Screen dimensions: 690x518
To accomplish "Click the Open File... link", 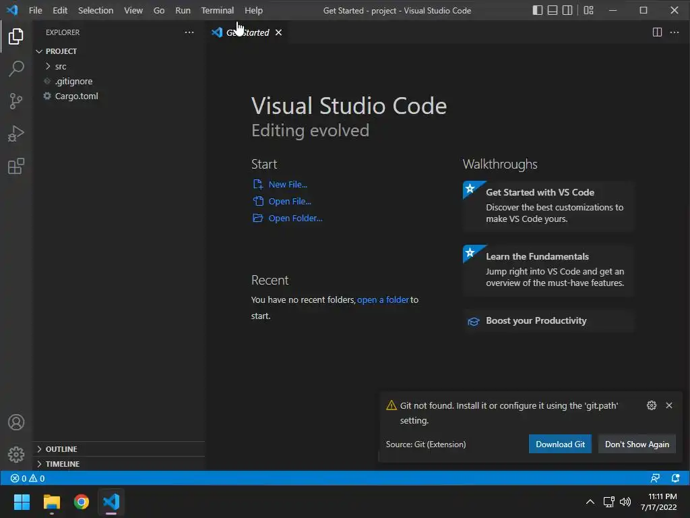I will 282,201.
